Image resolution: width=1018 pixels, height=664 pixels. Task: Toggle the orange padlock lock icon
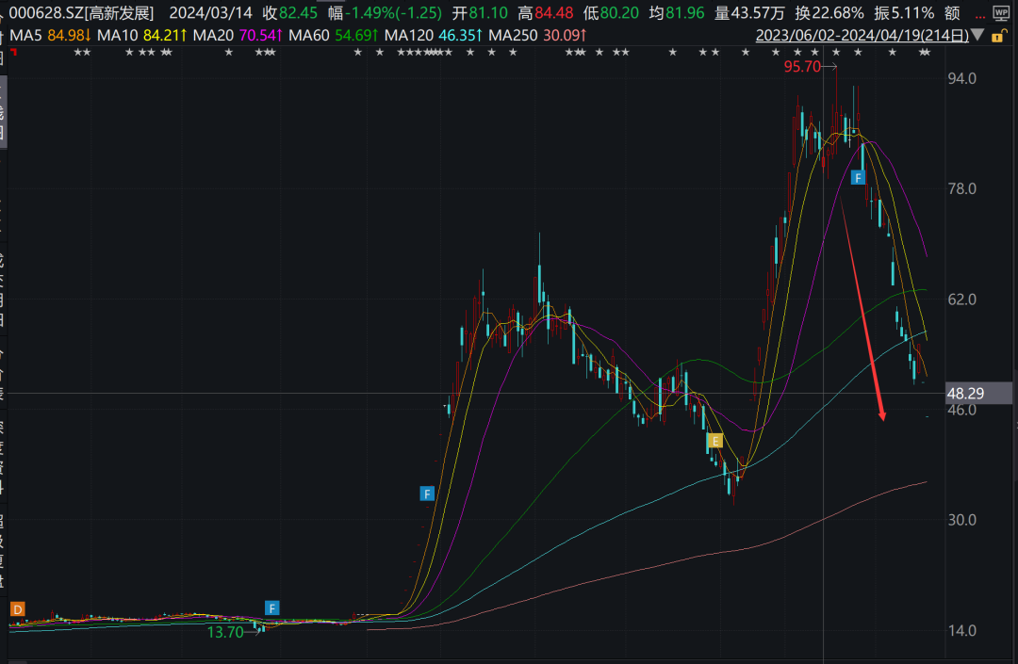(997, 36)
